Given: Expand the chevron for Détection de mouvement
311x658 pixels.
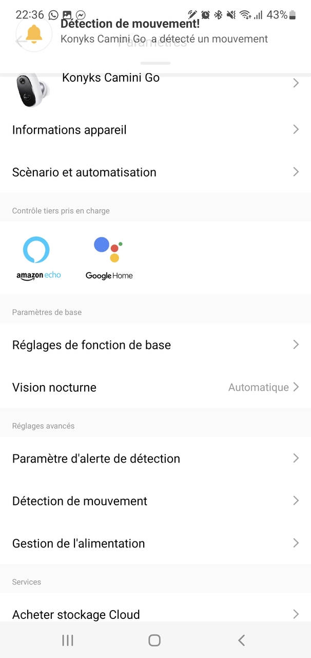Looking at the screenshot, I should pos(296,501).
